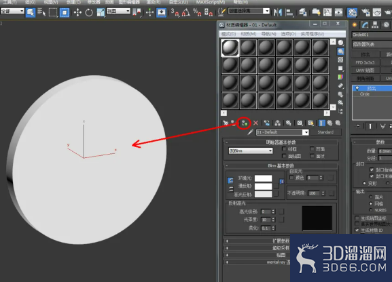Click the 漫反射 diffuse color swatch
This screenshot has height=282, width=392.
[x=263, y=186]
